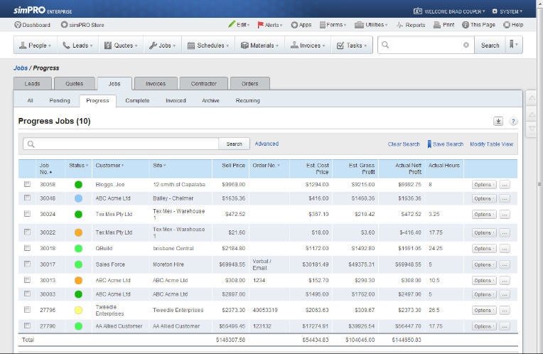
Task: Click the Utilities toolbox icon
Action: tap(359, 25)
